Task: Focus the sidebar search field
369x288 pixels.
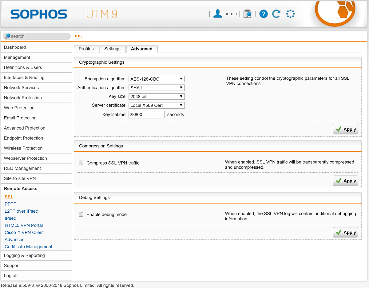Action: pos(37,36)
